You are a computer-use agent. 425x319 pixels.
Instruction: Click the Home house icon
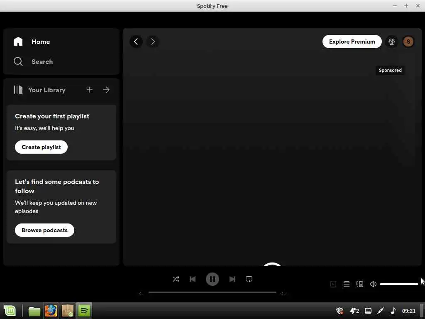[x=18, y=42]
